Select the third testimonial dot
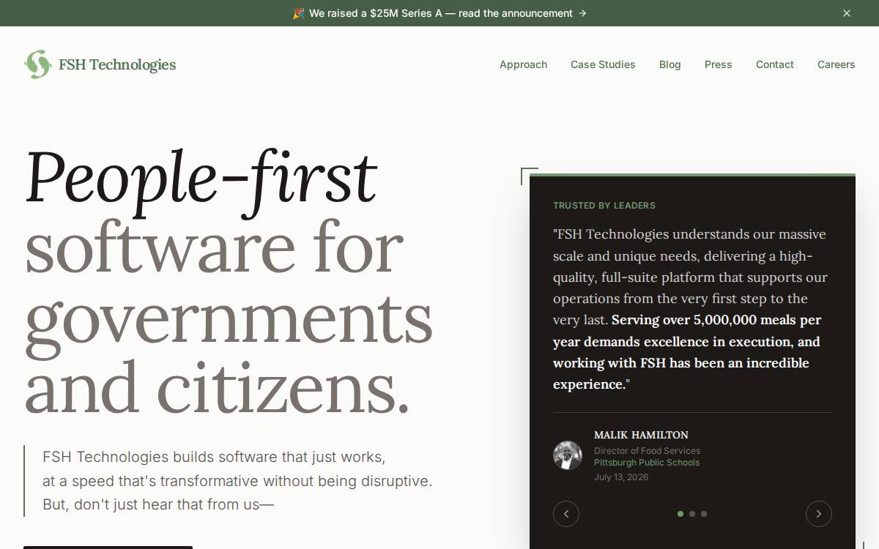Viewport: 879px width, 549px height. [x=704, y=514]
